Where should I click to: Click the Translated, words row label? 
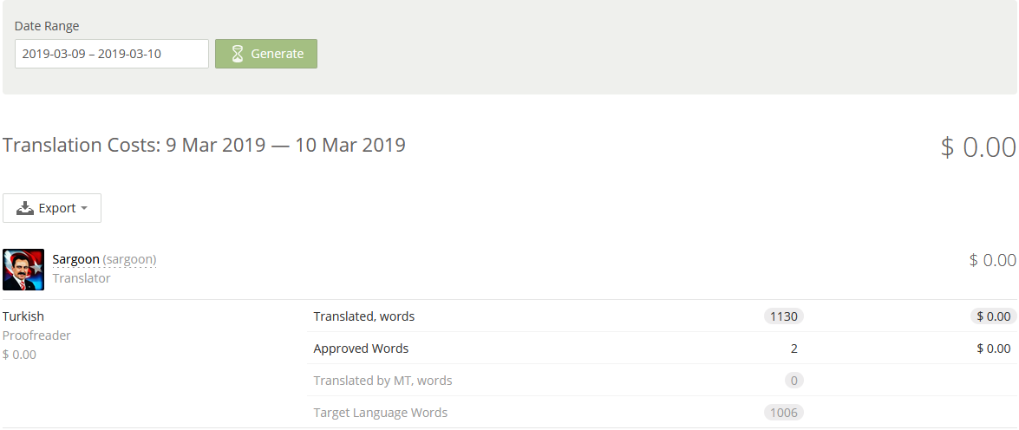coord(364,316)
